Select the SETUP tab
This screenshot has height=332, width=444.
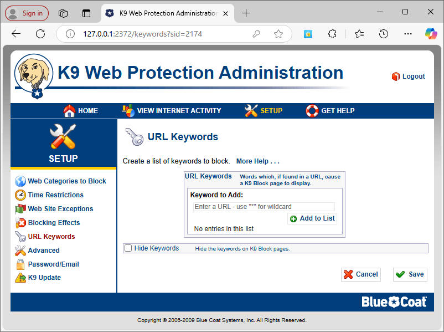(x=264, y=110)
